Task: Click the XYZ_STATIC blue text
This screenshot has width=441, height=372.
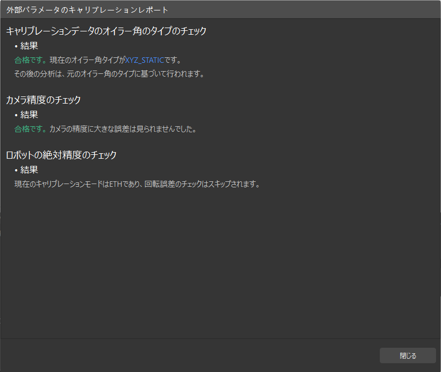Action: [144, 60]
